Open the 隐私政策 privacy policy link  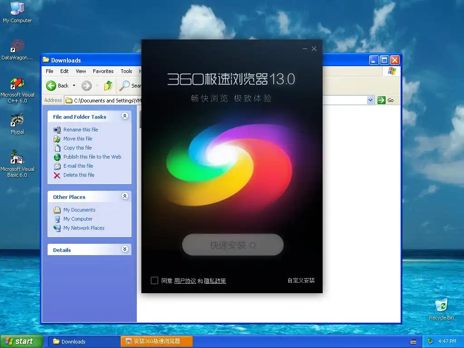pos(215,281)
